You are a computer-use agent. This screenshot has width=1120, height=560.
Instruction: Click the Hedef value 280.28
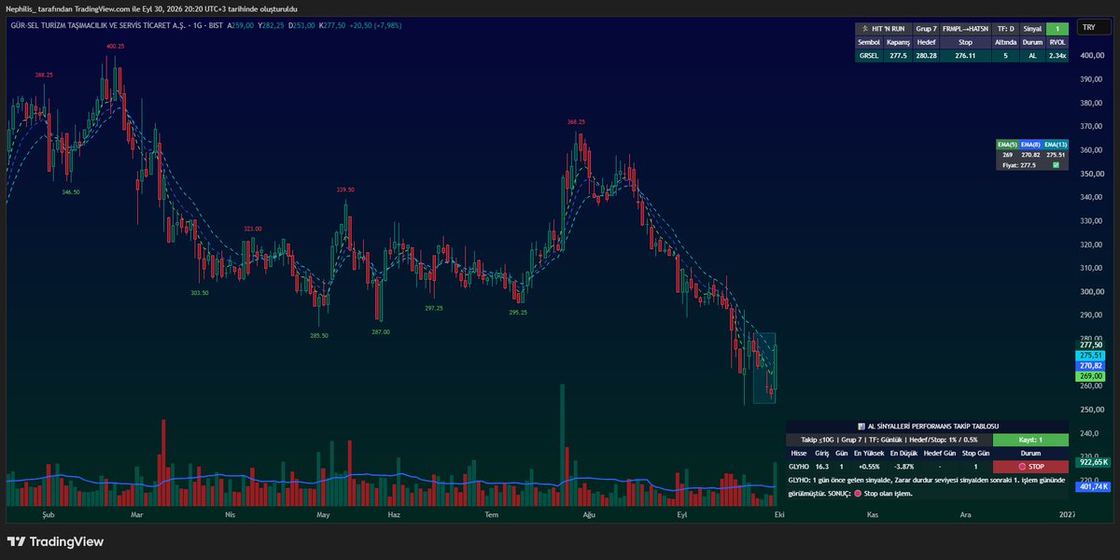coord(927,55)
